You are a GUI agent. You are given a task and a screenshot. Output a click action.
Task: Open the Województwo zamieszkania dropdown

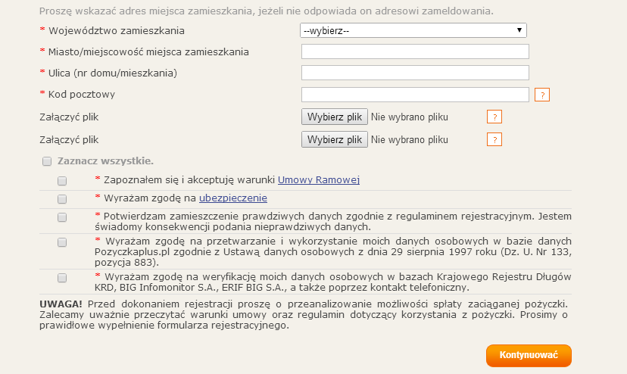(x=413, y=30)
